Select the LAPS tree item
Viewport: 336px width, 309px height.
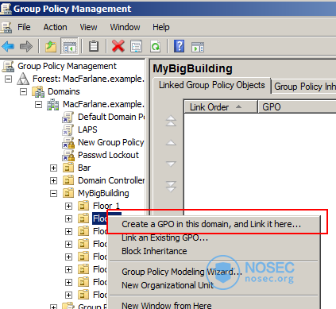coord(87,129)
